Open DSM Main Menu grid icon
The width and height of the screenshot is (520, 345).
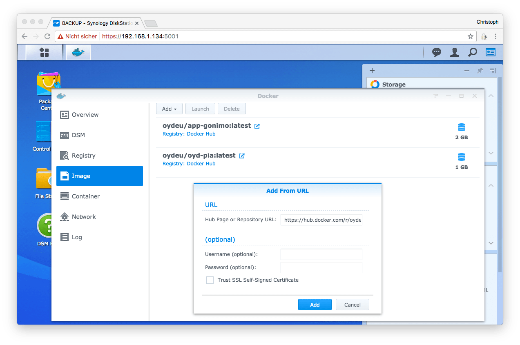click(x=44, y=52)
